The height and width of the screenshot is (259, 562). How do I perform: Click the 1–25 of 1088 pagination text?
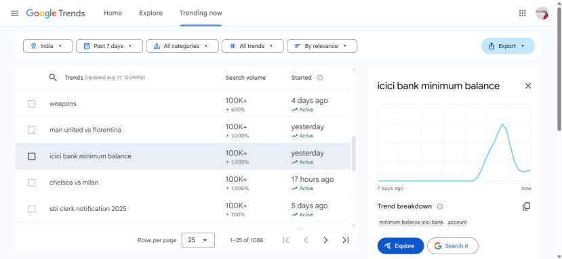pyautogui.click(x=246, y=240)
